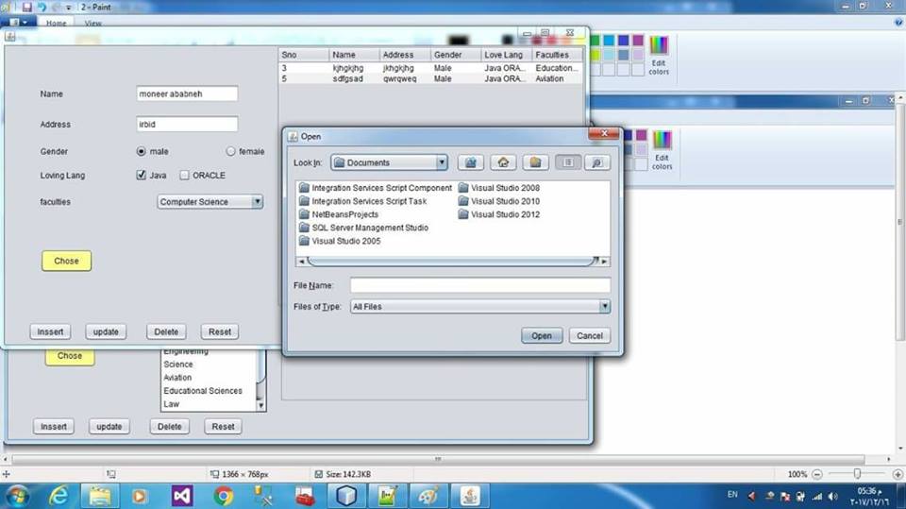Switch to Paint's View tab
The image size is (906, 509).
coord(92,23)
